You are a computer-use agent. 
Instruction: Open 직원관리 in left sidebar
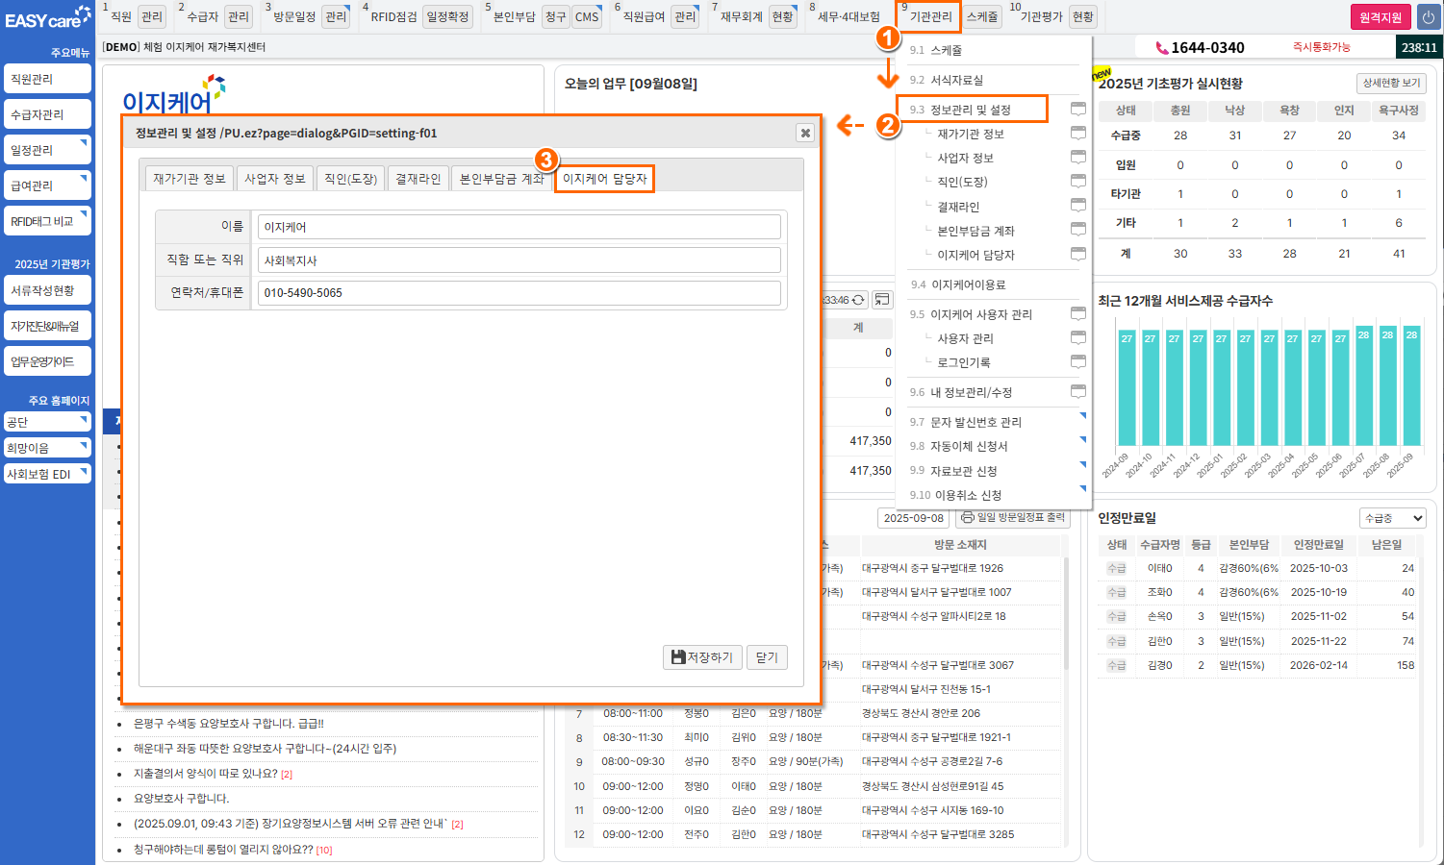pyautogui.click(x=47, y=79)
